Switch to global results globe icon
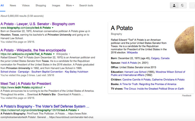 tap(182, 5)
